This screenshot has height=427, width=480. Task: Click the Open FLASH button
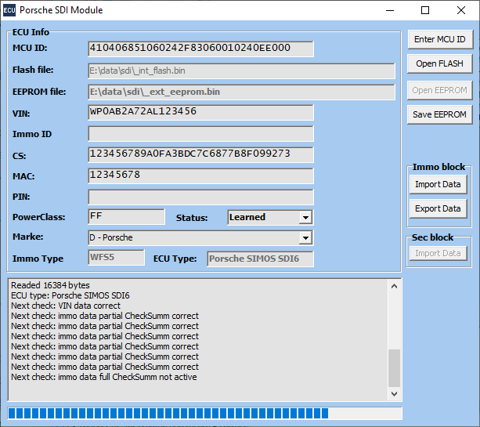point(439,63)
